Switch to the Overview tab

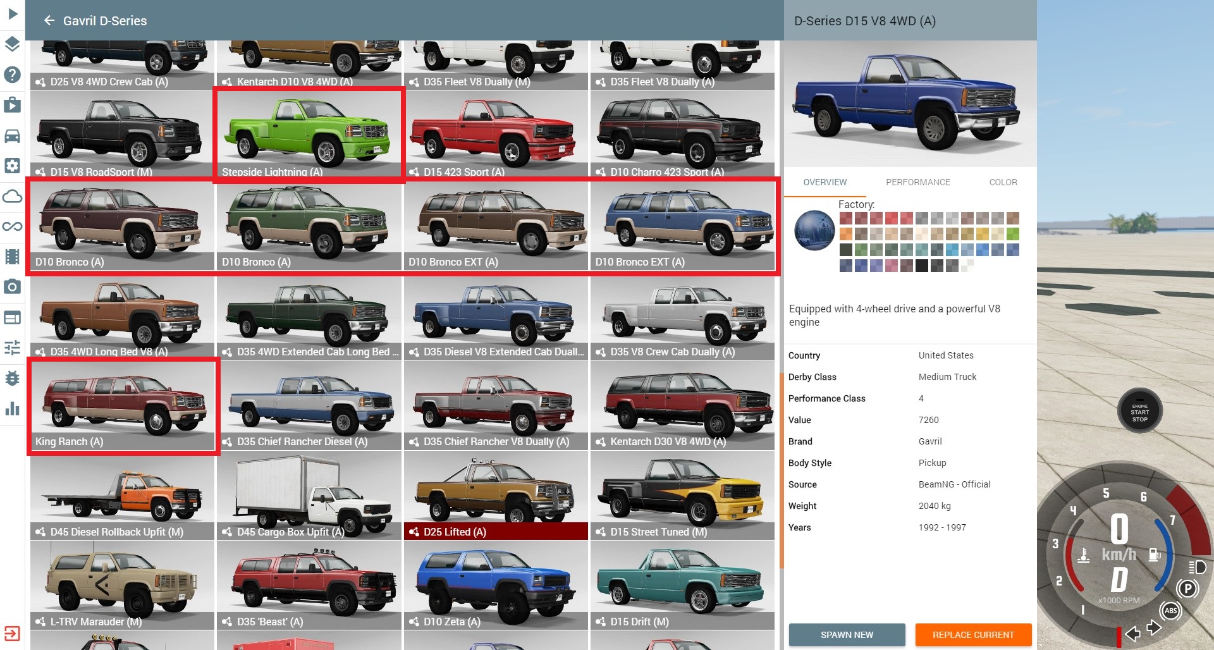pos(825,182)
